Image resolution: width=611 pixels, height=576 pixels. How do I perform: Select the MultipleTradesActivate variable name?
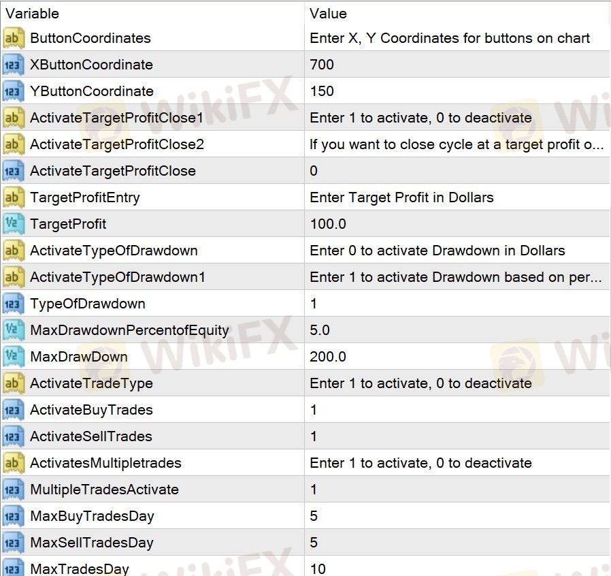point(104,490)
